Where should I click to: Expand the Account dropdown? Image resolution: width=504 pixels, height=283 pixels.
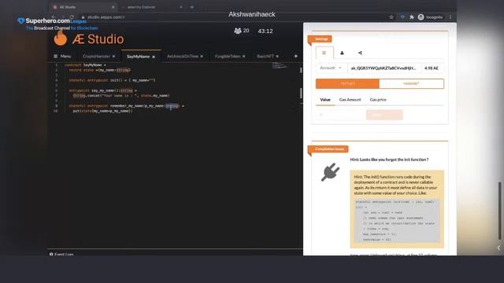(331, 68)
